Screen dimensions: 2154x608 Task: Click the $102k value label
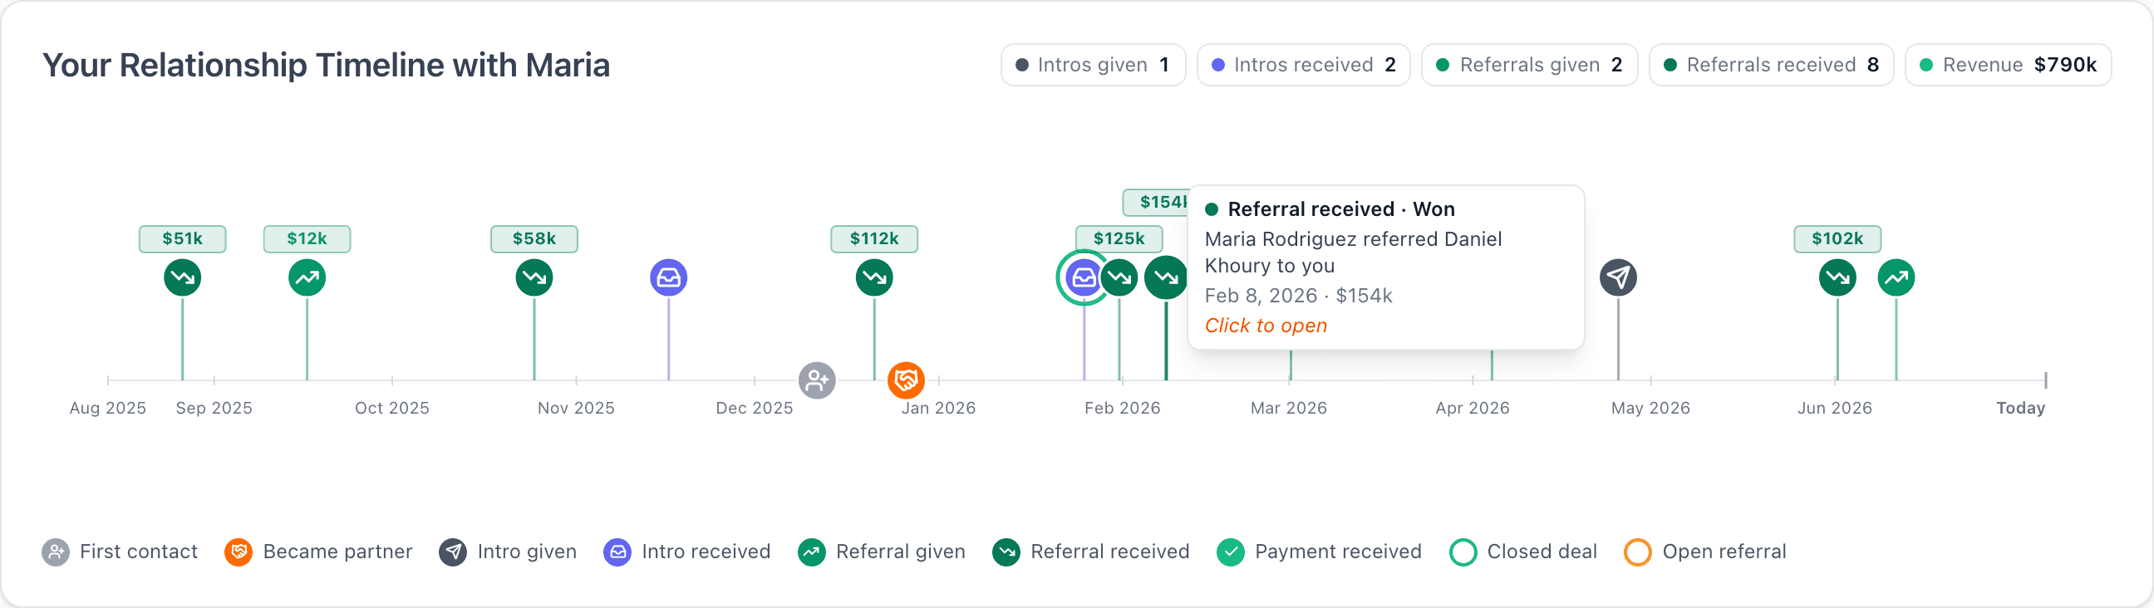(1838, 239)
